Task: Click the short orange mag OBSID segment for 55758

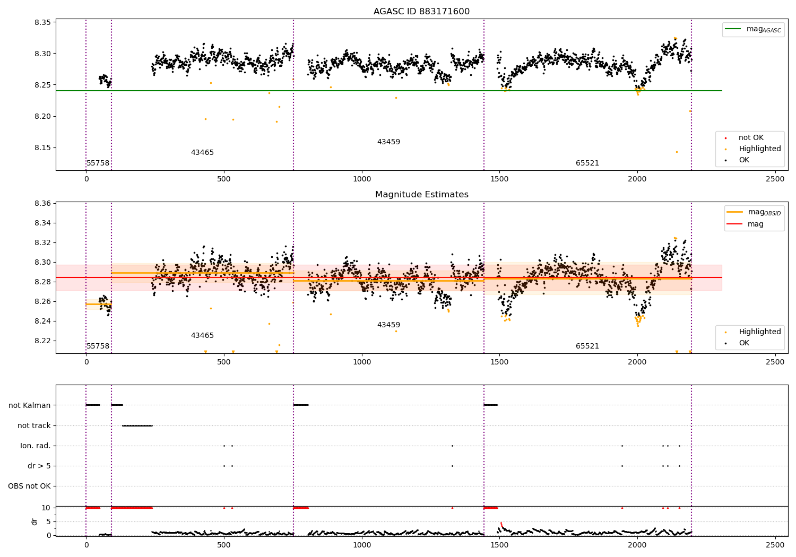Action: [99, 304]
